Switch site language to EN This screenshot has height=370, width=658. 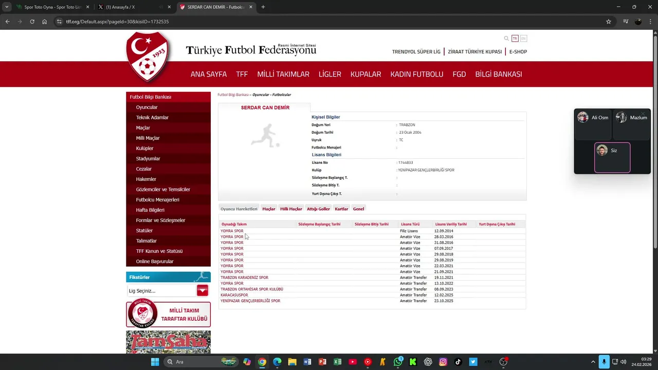pos(523,39)
